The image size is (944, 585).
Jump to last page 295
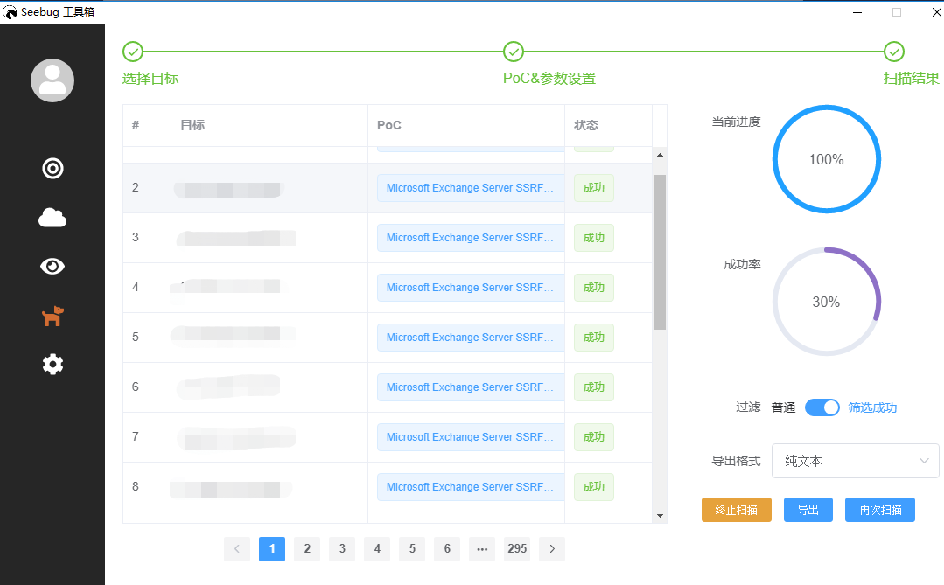516,549
